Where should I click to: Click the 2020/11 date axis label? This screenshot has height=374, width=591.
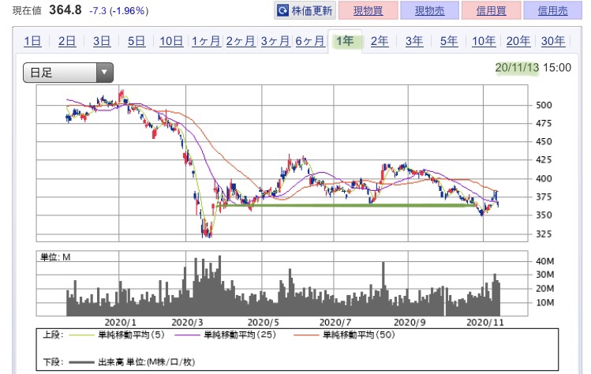pos(484,323)
